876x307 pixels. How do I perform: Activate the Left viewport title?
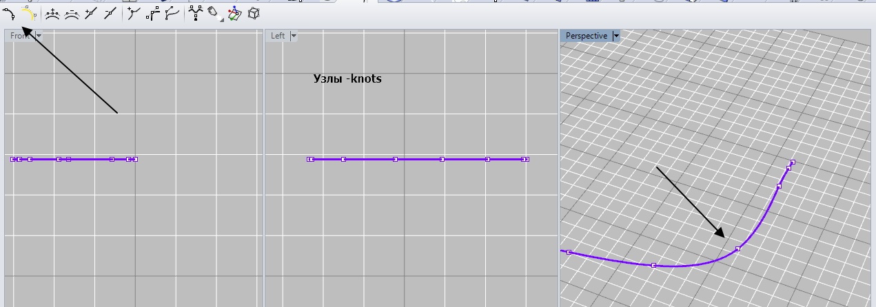coord(278,36)
